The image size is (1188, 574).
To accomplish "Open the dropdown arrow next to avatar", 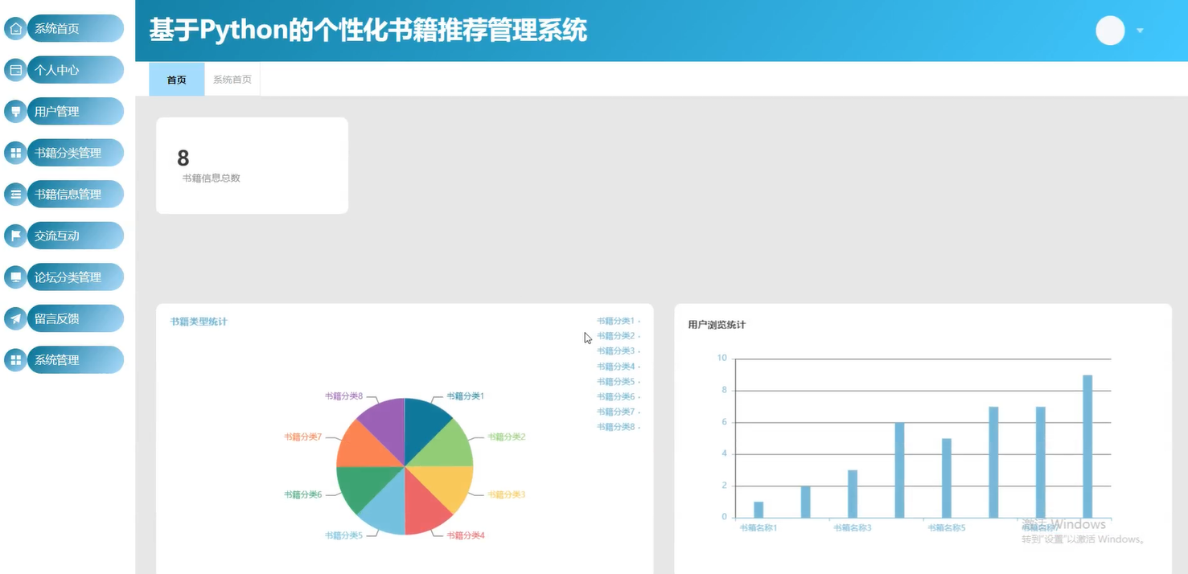I will tap(1140, 31).
